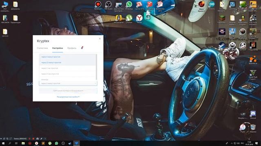Stop recording on the Bandicam bar
This screenshot has height=146, width=261.
(33, 139)
